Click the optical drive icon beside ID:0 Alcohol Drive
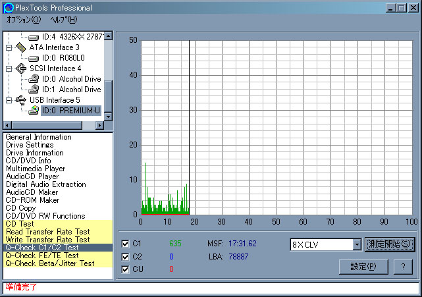Image resolution: width=422 pixels, height=297 pixels. (x=34, y=78)
